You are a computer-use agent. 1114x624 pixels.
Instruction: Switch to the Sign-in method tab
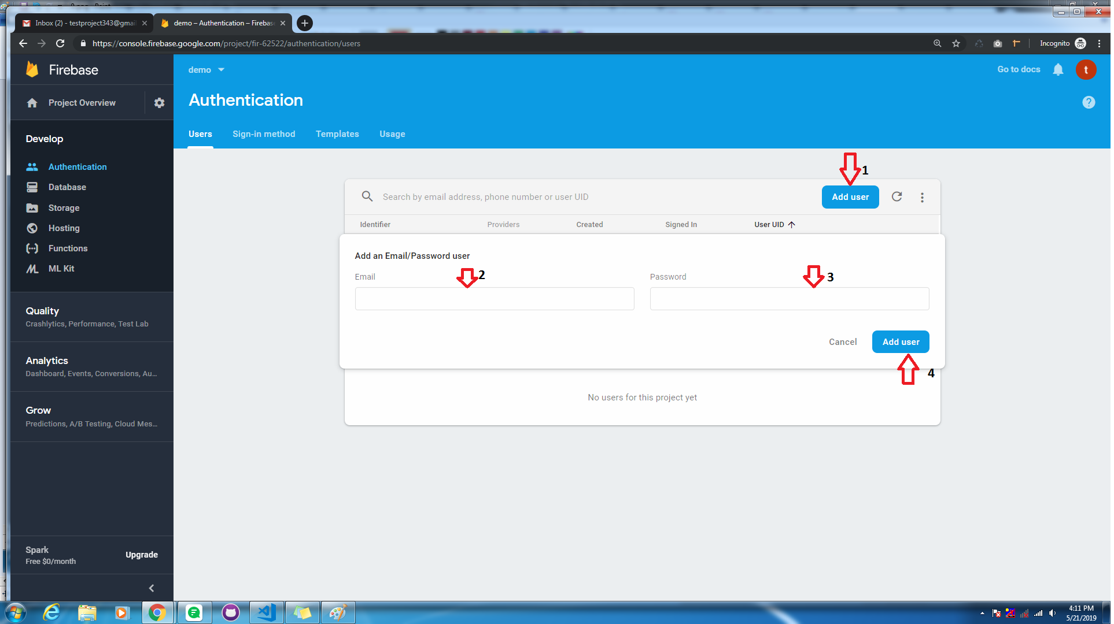point(264,134)
